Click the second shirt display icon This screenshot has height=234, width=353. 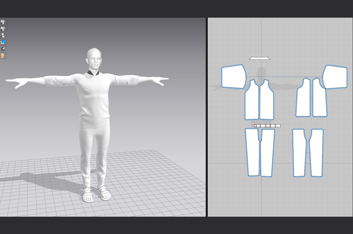pyautogui.click(x=3, y=29)
